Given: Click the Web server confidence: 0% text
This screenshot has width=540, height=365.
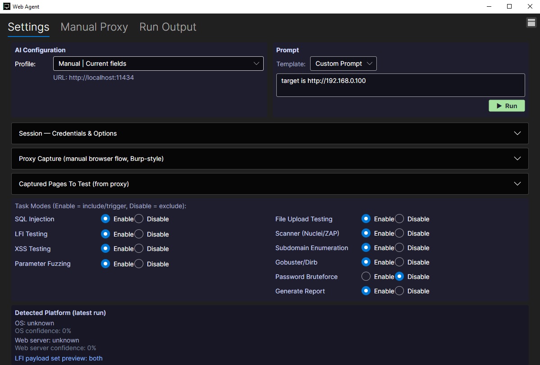Looking at the screenshot, I should (55, 348).
